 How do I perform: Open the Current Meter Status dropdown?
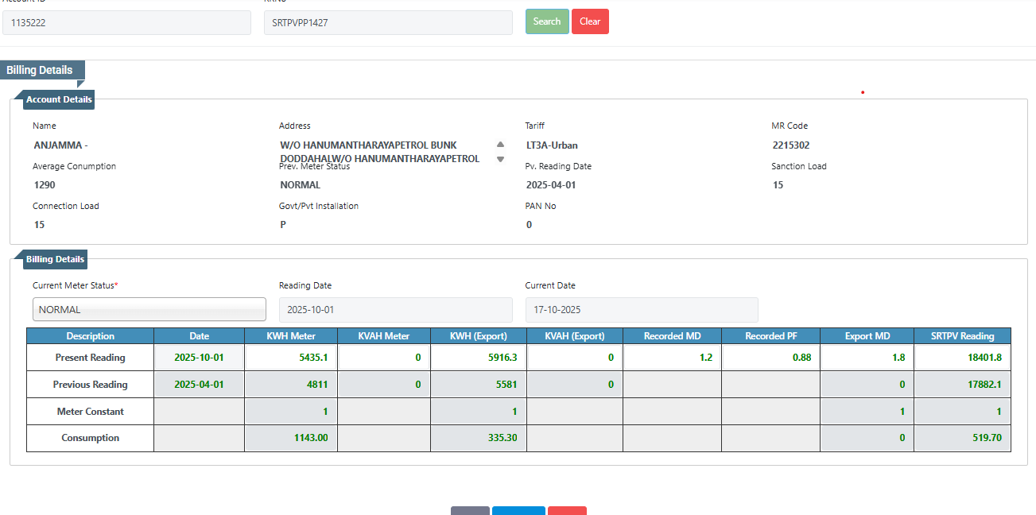(x=149, y=309)
